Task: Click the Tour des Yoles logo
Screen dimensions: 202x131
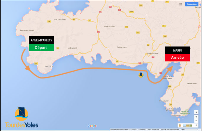Action: point(21,117)
